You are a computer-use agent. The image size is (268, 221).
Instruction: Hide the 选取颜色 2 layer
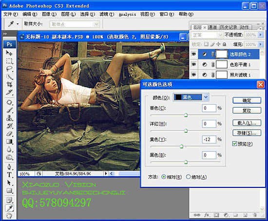click(x=193, y=54)
